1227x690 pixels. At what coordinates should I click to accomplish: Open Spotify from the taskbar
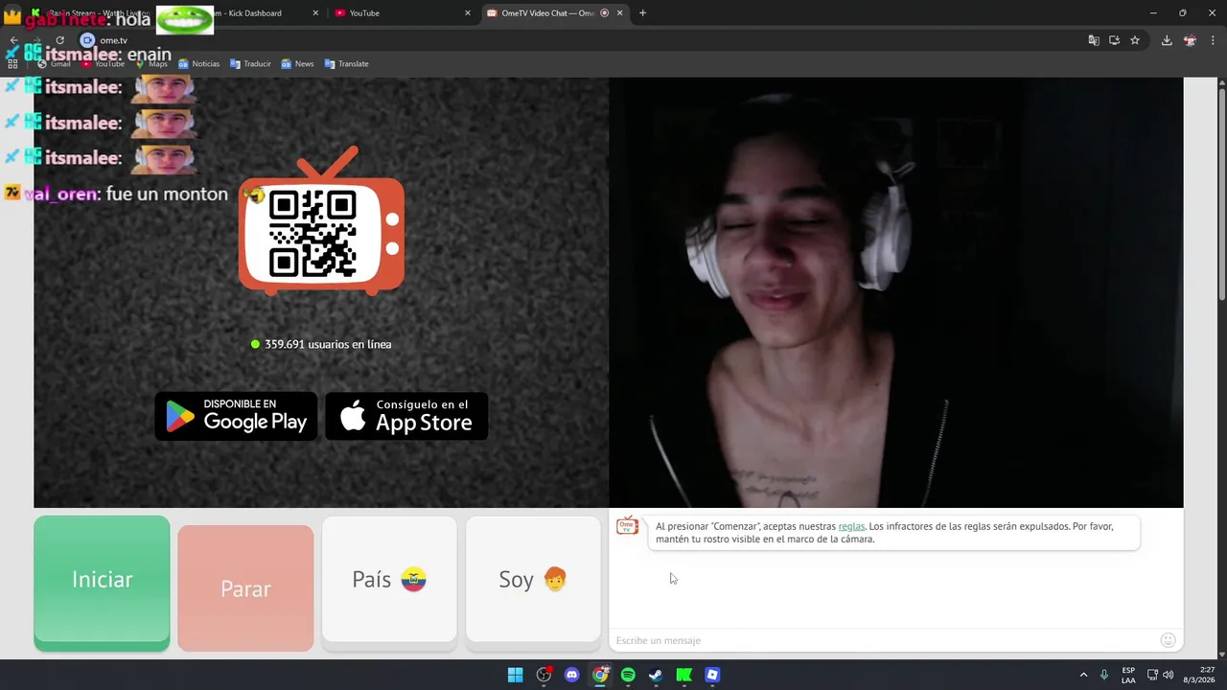point(628,675)
